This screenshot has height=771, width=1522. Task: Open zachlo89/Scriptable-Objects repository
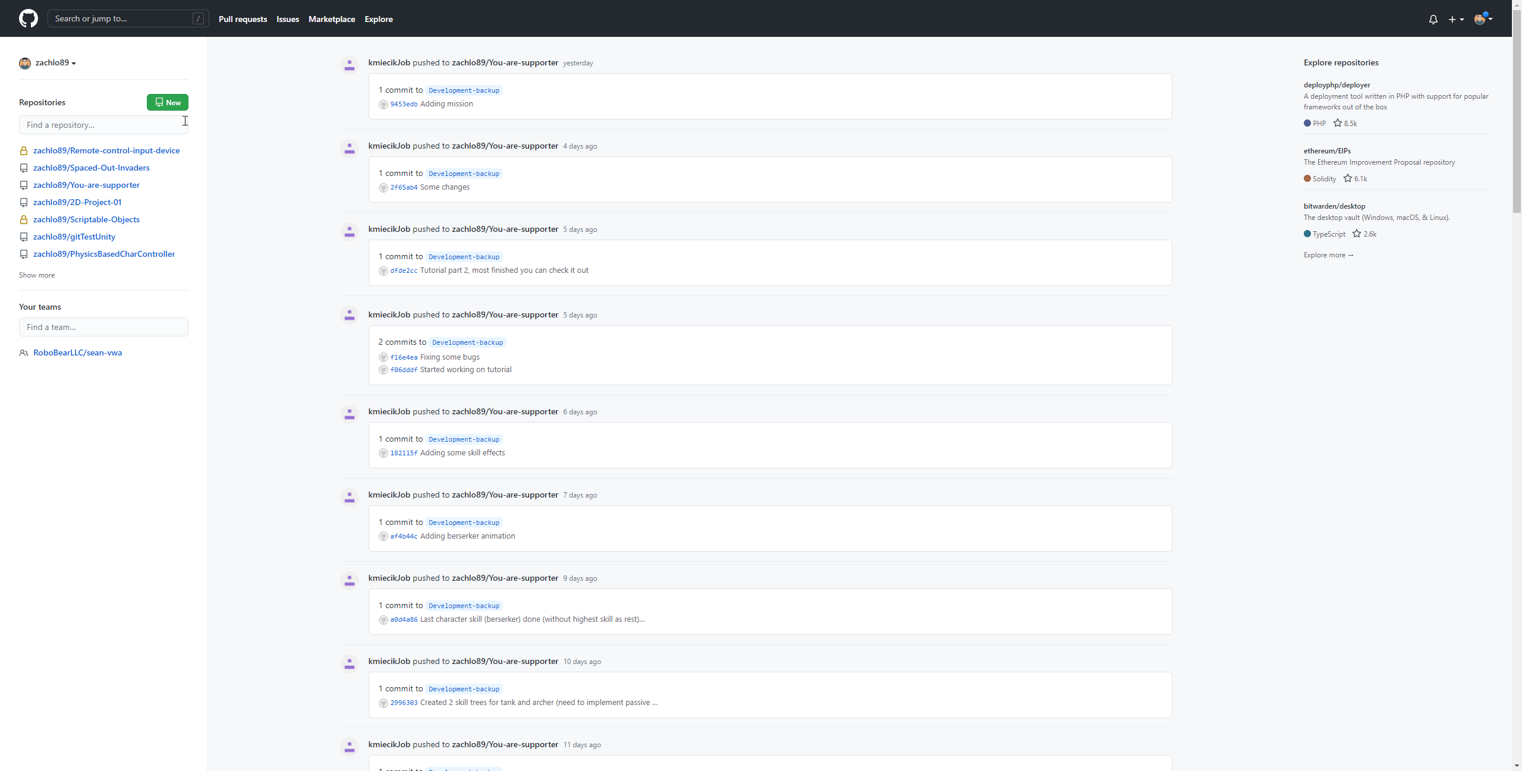pos(86,219)
